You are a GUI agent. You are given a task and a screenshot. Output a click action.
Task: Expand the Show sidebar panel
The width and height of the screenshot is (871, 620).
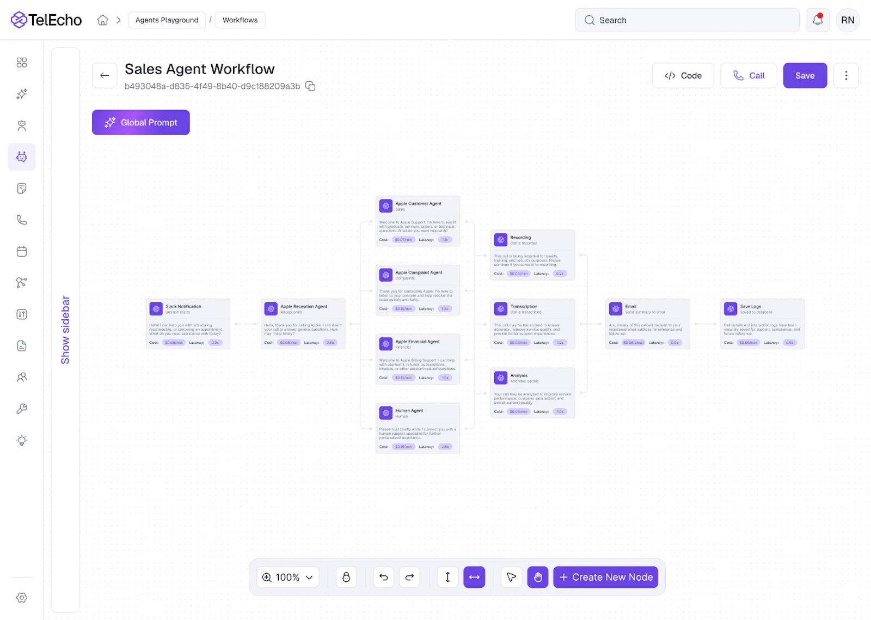coord(65,330)
